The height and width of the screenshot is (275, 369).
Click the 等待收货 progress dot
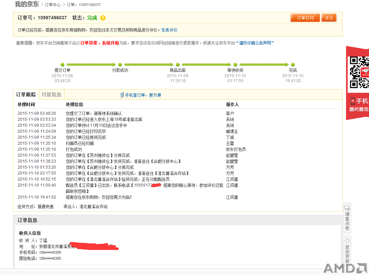click(x=235, y=65)
